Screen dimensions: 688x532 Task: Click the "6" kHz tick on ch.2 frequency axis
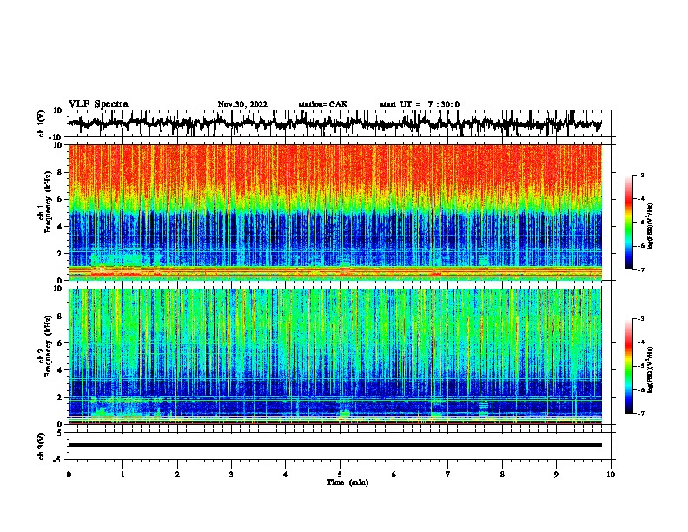pyautogui.click(x=60, y=343)
